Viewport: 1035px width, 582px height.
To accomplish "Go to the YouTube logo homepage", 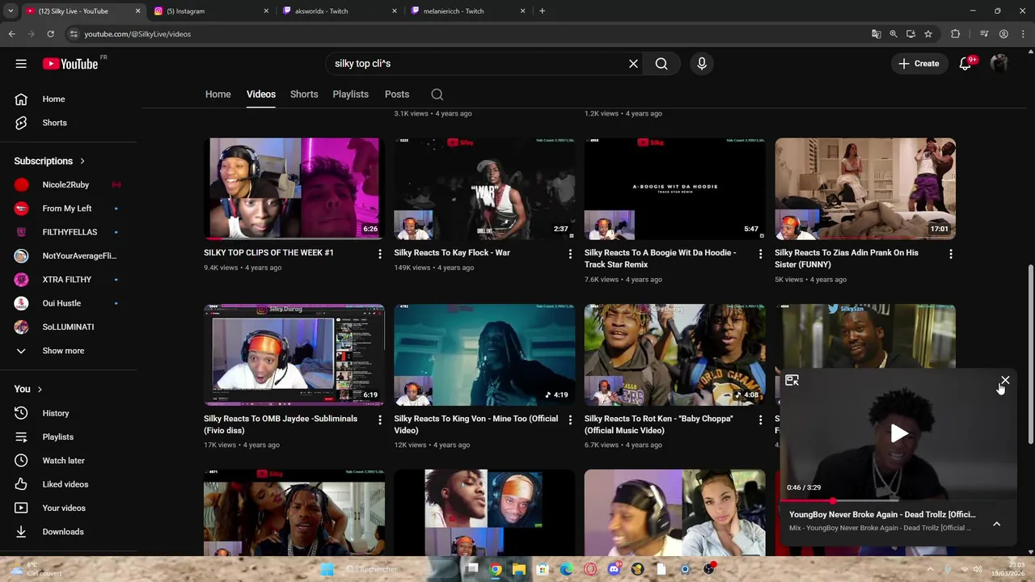I will click(x=70, y=64).
